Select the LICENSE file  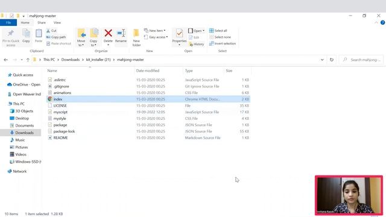(60, 105)
